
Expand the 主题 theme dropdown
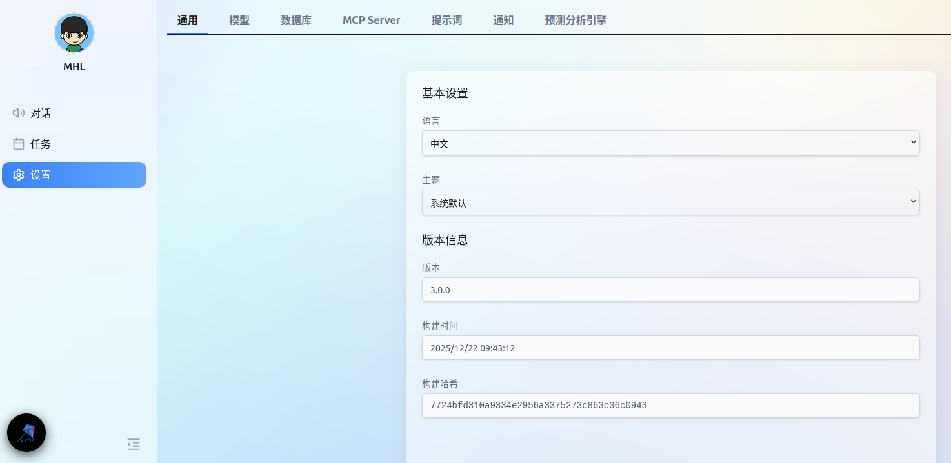coord(670,202)
